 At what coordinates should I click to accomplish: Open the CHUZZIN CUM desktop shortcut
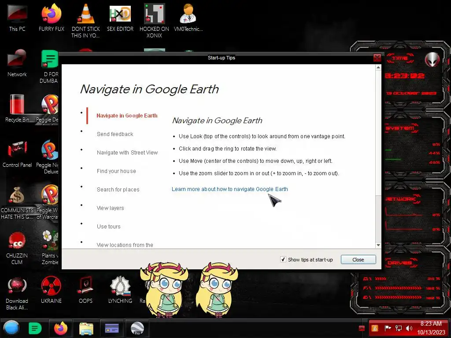pyautogui.click(x=17, y=248)
